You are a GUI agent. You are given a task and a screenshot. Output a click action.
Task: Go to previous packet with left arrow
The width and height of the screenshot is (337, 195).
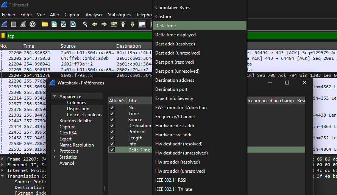pos(95,24)
